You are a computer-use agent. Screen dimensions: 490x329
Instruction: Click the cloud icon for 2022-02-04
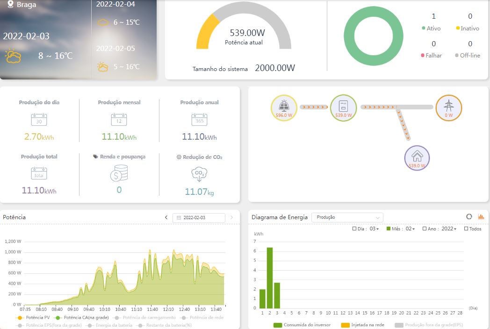(103, 22)
